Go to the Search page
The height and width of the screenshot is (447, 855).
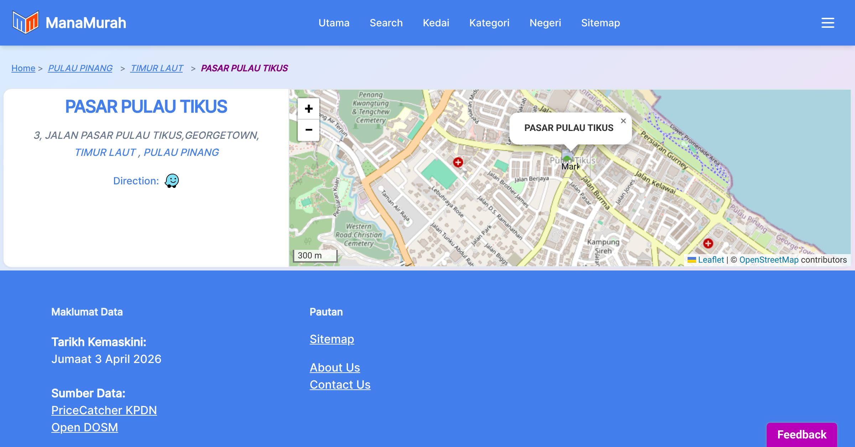point(386,23)
